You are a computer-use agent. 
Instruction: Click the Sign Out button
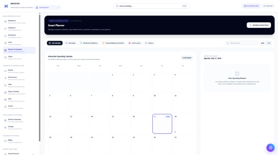pos(268,6)
